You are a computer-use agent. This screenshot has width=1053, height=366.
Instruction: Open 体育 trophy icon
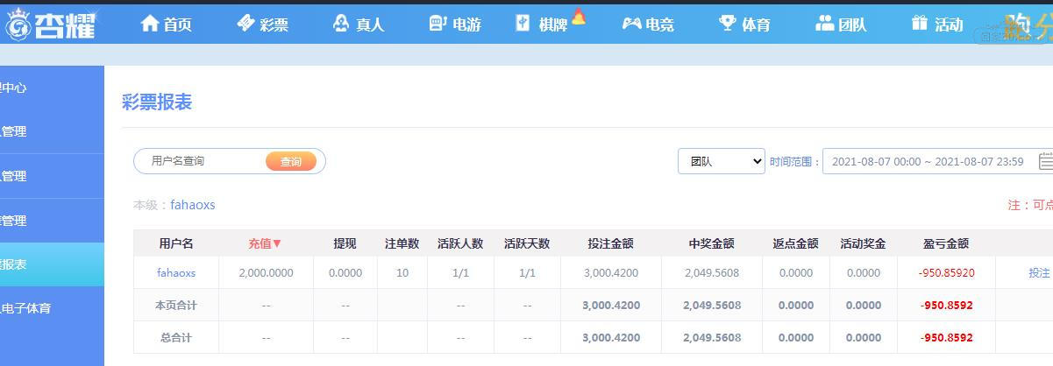728,24
